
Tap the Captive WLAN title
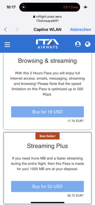click(47, 29)
